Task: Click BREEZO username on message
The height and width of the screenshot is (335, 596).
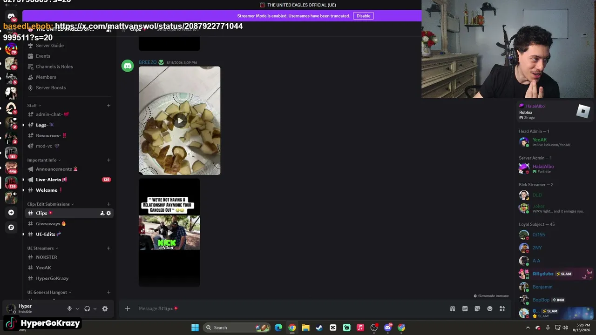Action: pos(148,62)
